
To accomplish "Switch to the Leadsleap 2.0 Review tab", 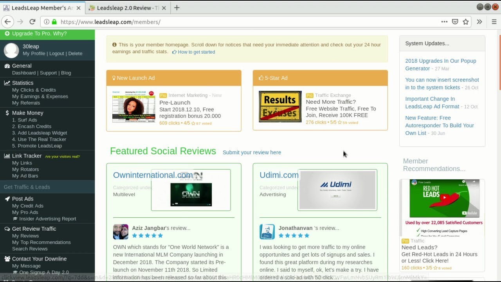I will [x=127, y=8].
